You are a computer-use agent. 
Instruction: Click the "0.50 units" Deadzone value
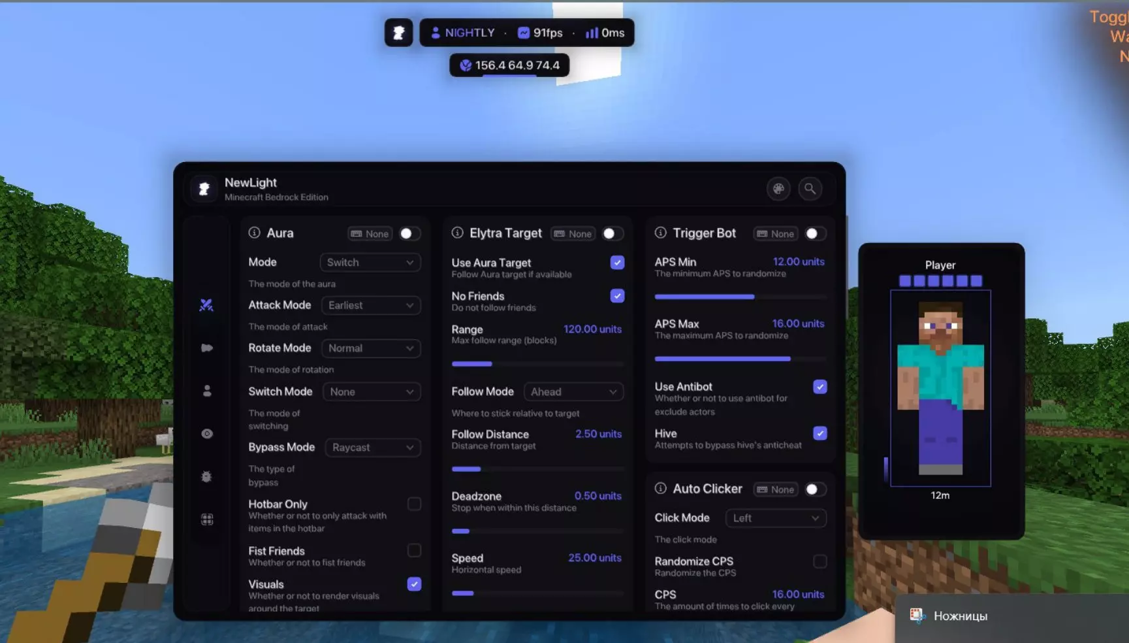598,496
